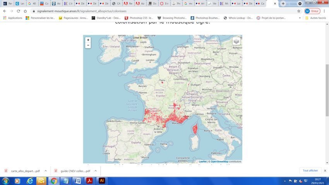Image resolution: width=329 pixels, height=185 pixels.
Task: Click the Tout afficher downloads button
Action: [310, 171]
